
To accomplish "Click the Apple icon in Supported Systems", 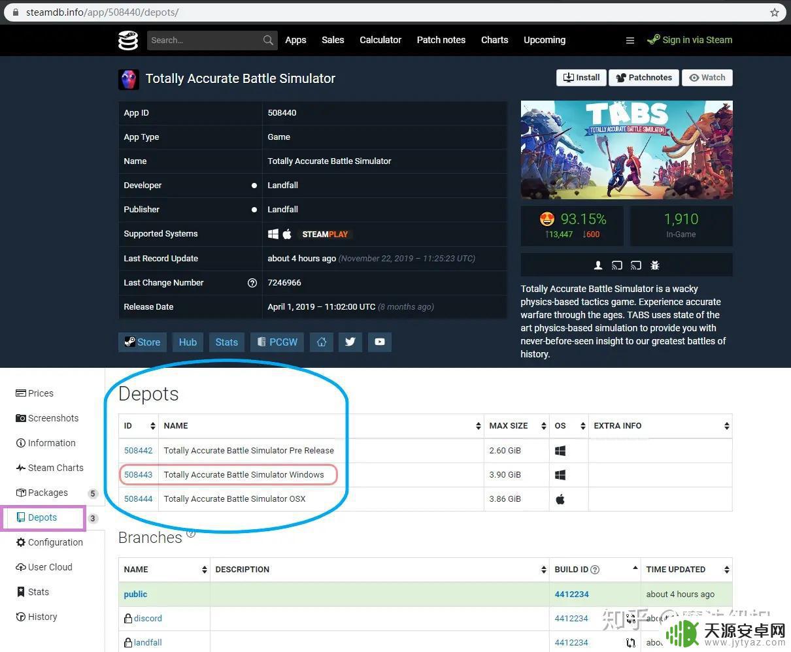I will pos(286,234).
